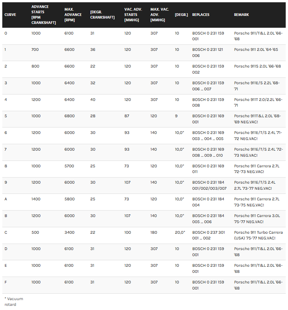Select the BOSCH 0 231 159 008 cell
The image size is (288, 310).
click(x=208, y=102)
